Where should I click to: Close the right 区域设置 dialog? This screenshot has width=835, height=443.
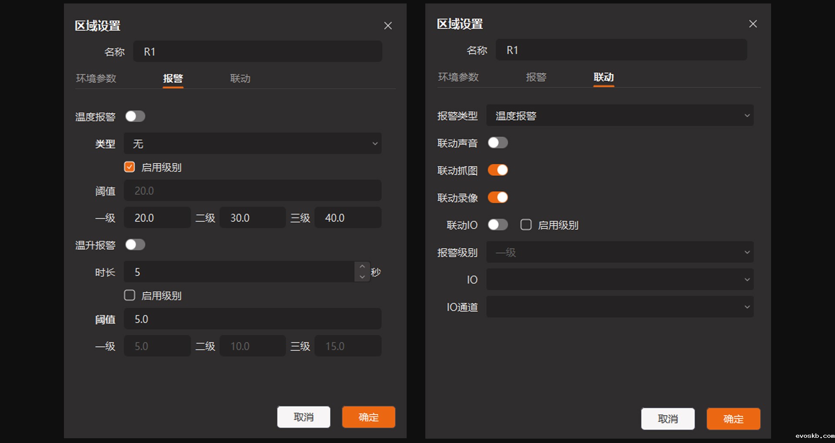[x=753, y=24]
